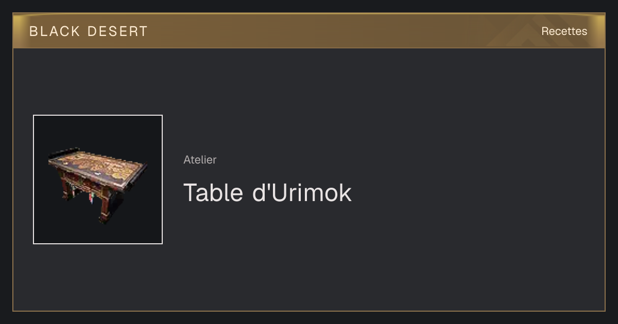Click the raised left edge of table
This screenshot has height=324, width=618.
click(63, 153)
